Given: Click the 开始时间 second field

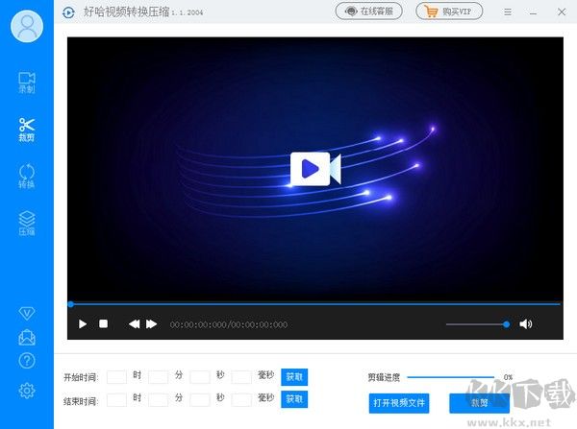Looking at the screenshot, I should pyautogui.click(x=200, y=377).
